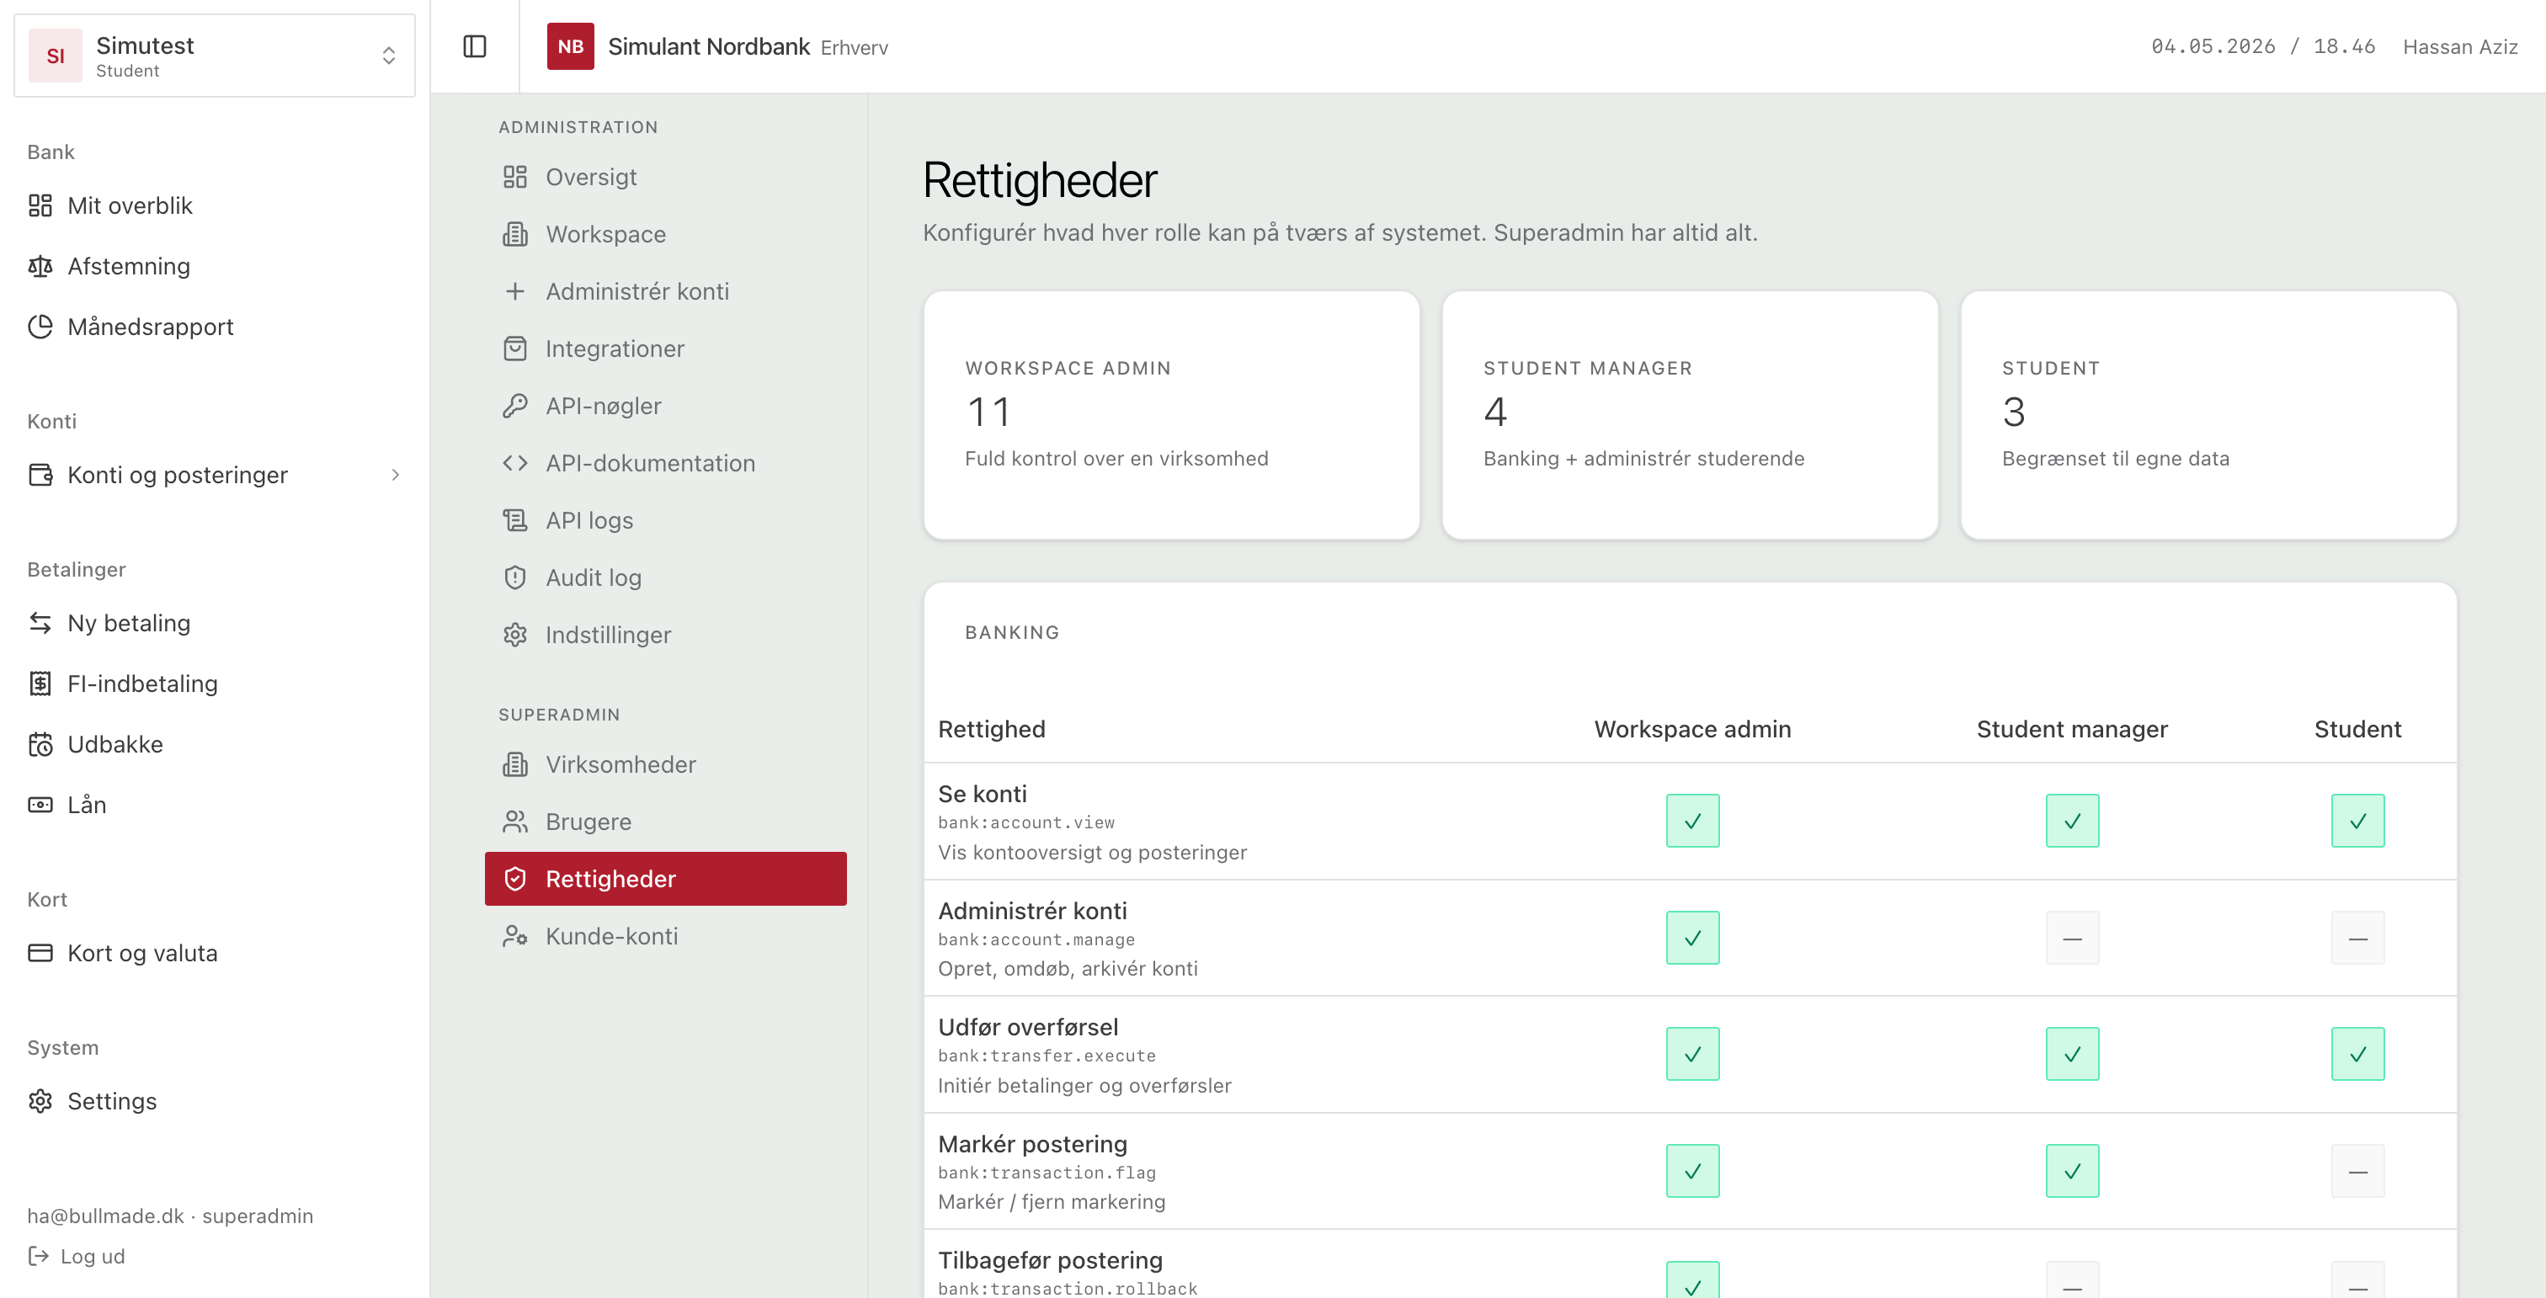Click the 04.05.2026 / 18.46 timestamp
The height and width of the screenshot is (1298, 2546).
(x=2263, y=46)
